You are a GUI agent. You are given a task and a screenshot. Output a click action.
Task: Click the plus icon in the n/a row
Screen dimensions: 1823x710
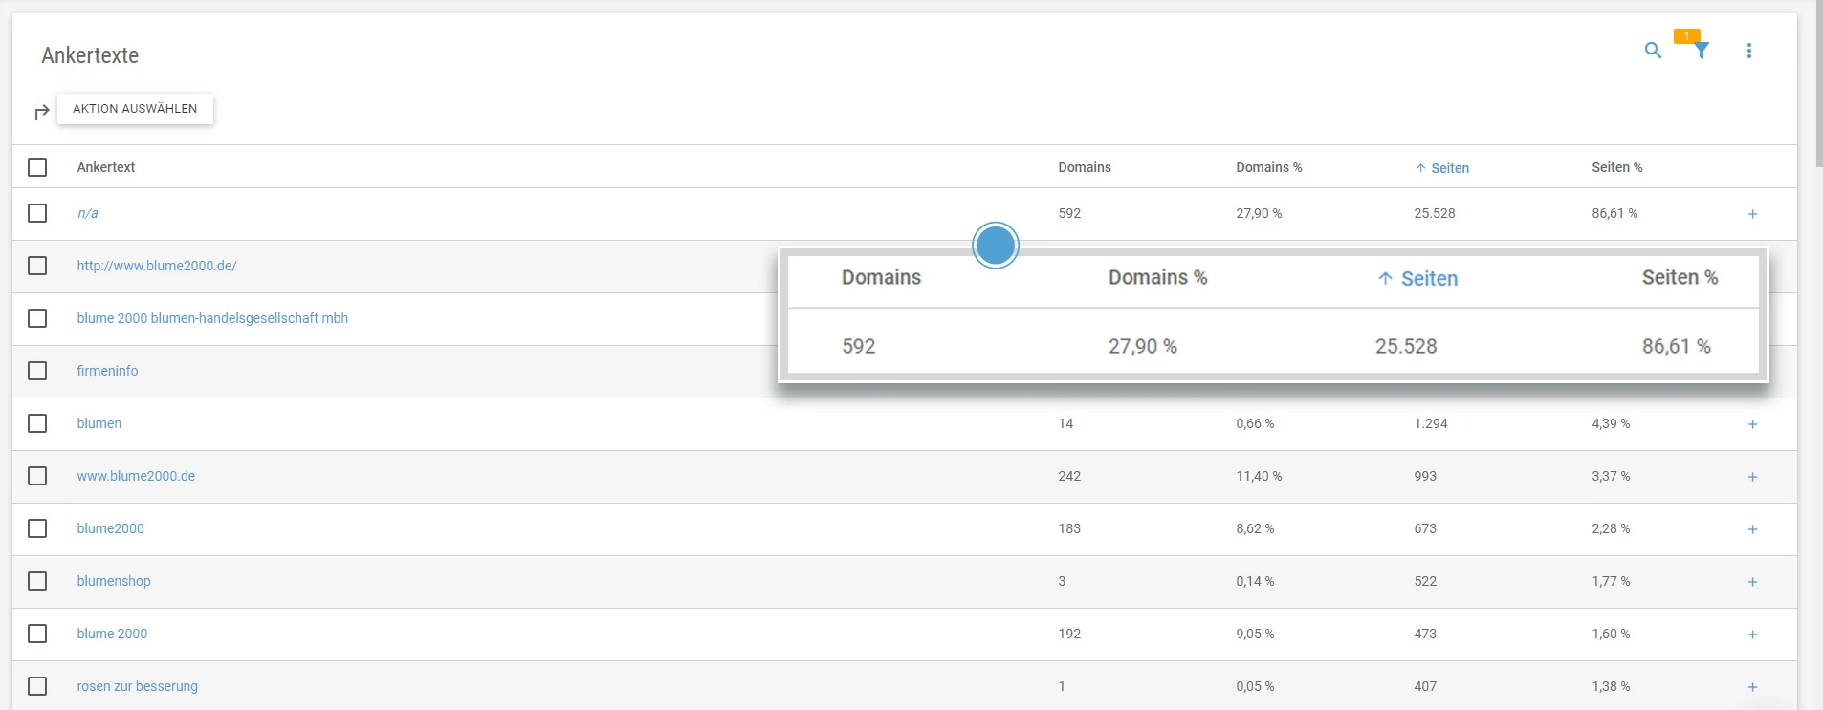pos(1752,214)
